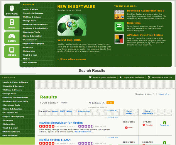Open Business & Productivity in top categories
176x145 pixels.
pos(35,28)
